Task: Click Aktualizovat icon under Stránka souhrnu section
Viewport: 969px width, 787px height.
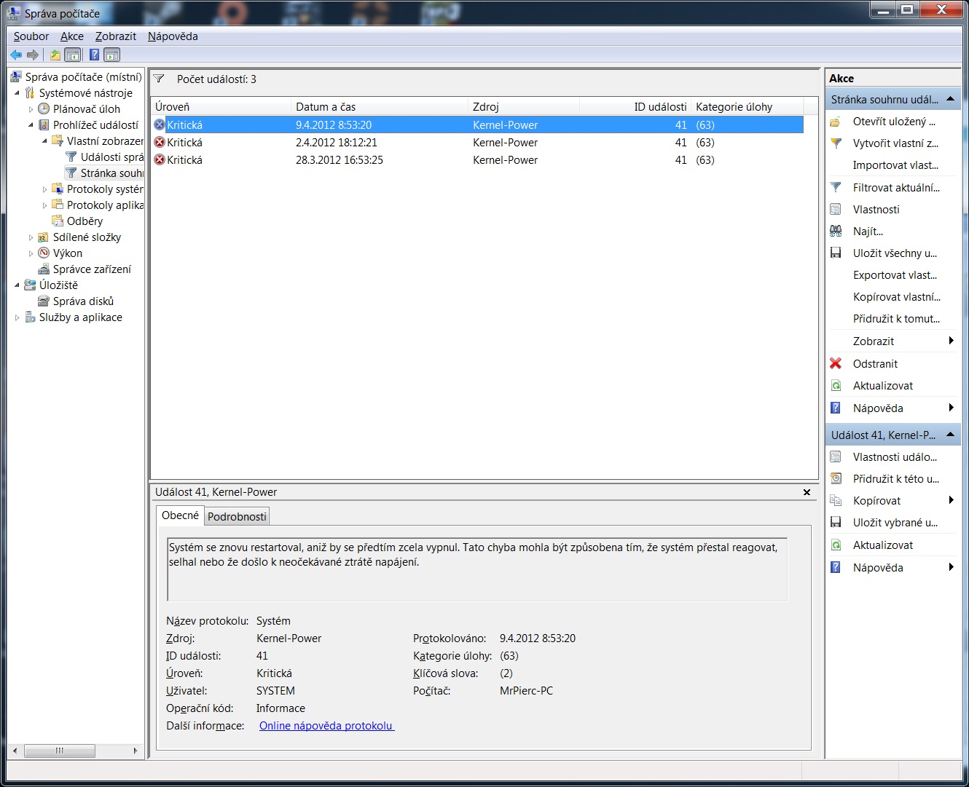Action: (x=836, y=386)
